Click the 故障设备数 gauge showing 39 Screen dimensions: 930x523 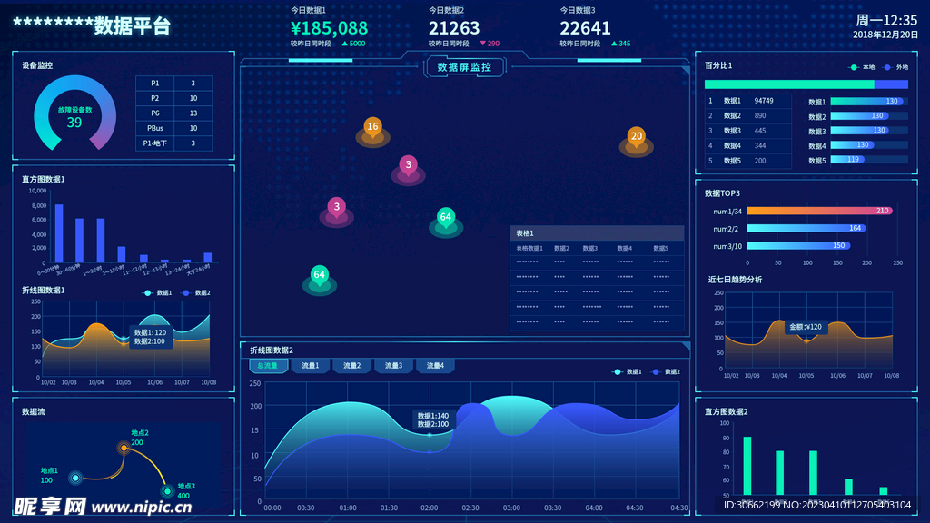coord(74,113)
